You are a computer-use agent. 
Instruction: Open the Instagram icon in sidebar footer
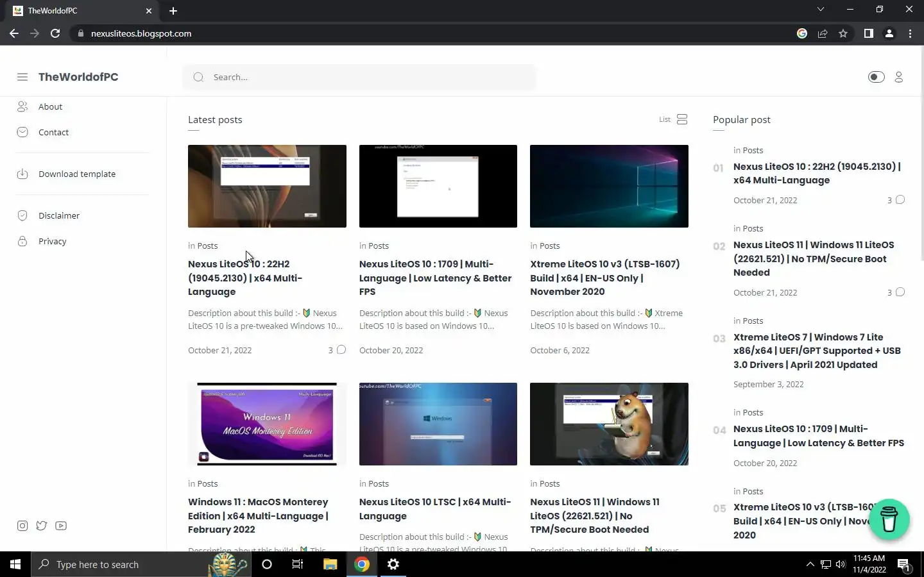coord(22,526)
